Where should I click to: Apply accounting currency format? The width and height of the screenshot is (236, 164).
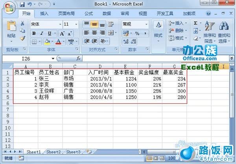point(126,33)
